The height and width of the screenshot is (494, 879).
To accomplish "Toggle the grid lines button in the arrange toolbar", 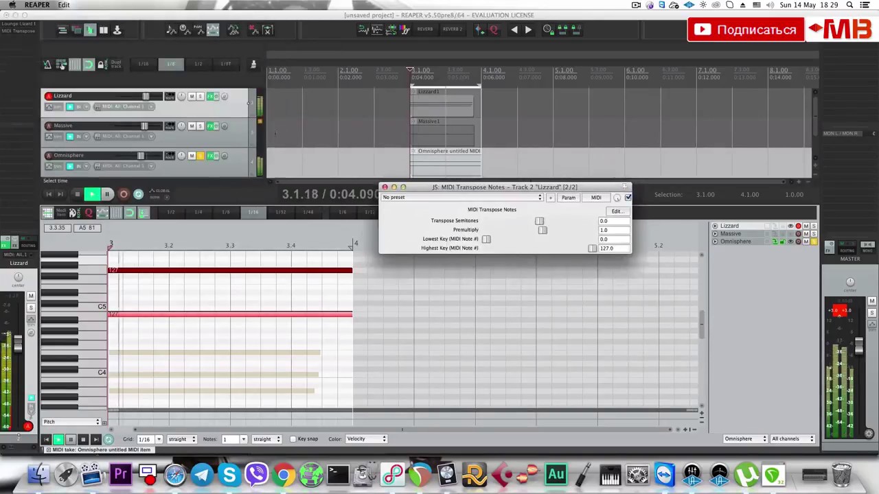I will click(75, 64).
